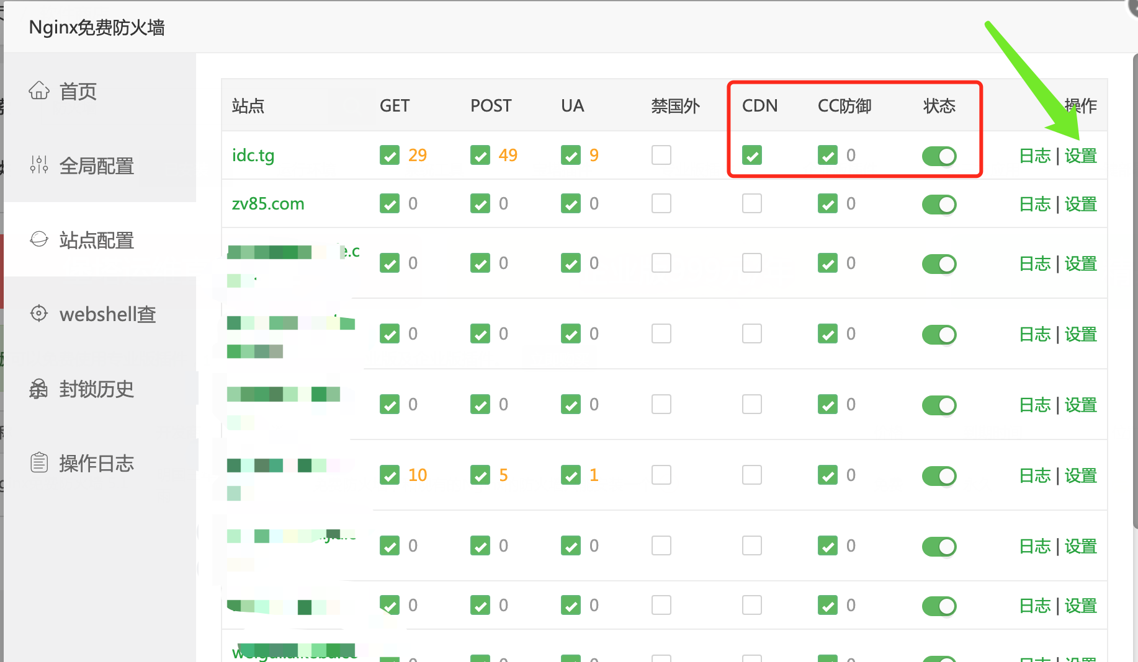Screen dimensions: 1138x662
Task: Turn off status switch for idc.tg
Action: 939,156
